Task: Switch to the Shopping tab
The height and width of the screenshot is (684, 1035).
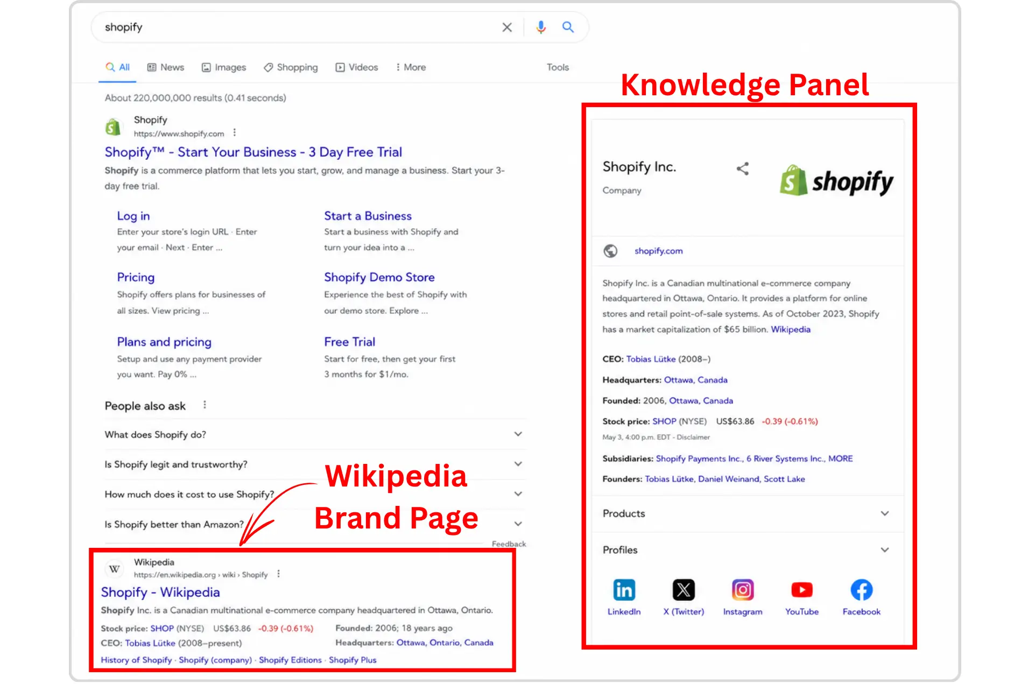Action: (x=291, y=67)
